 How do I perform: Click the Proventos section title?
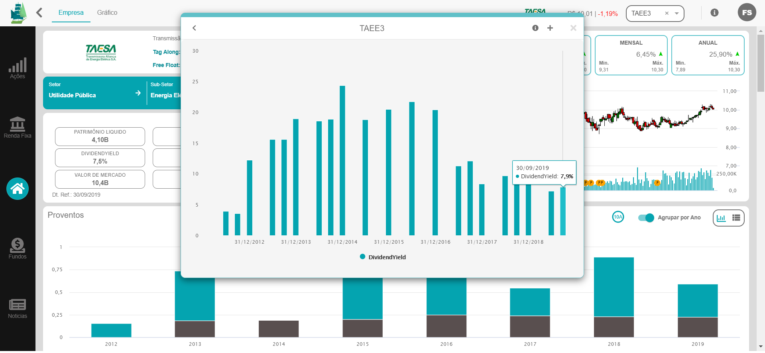[66, 215]
